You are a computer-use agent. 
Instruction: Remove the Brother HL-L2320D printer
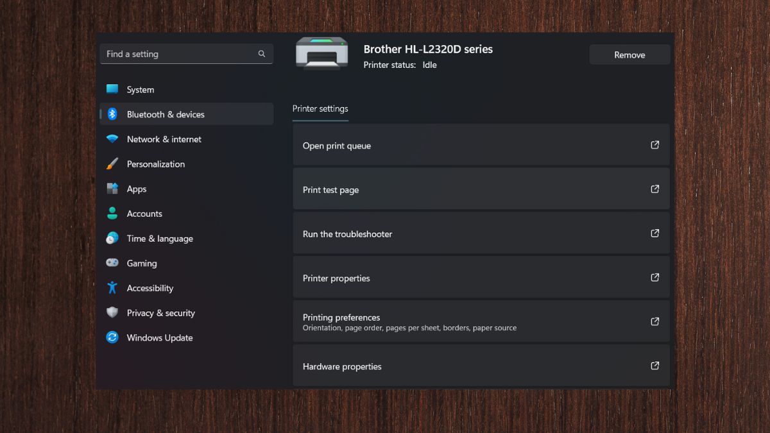tap(629, 55)
